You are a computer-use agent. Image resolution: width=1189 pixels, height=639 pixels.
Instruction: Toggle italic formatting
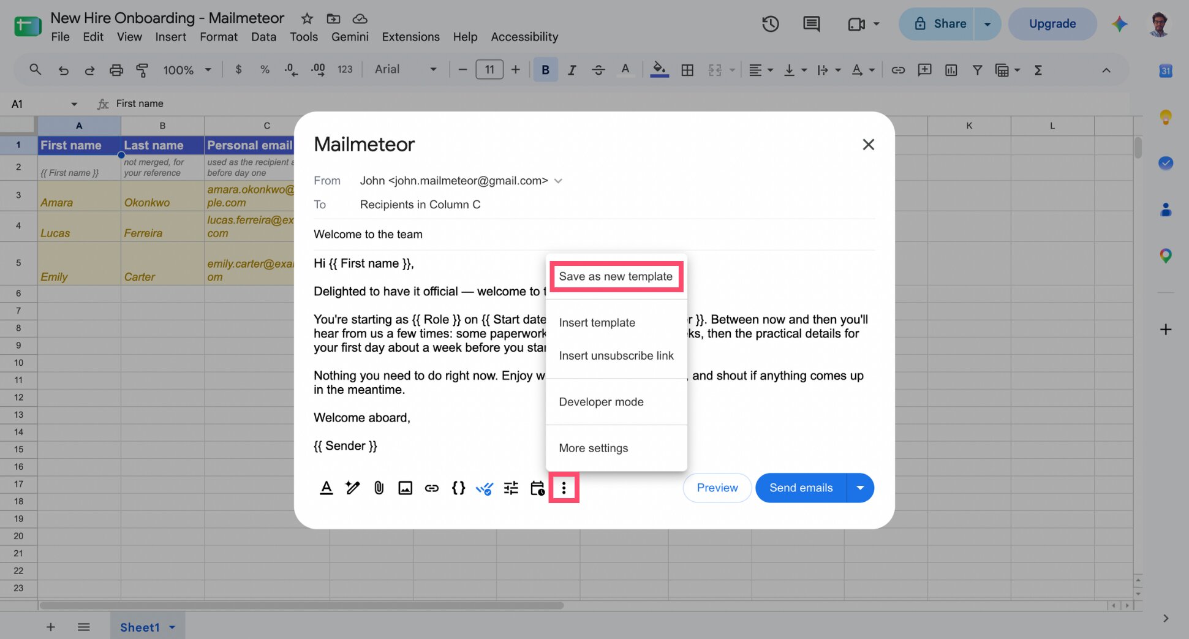[572, 70]
